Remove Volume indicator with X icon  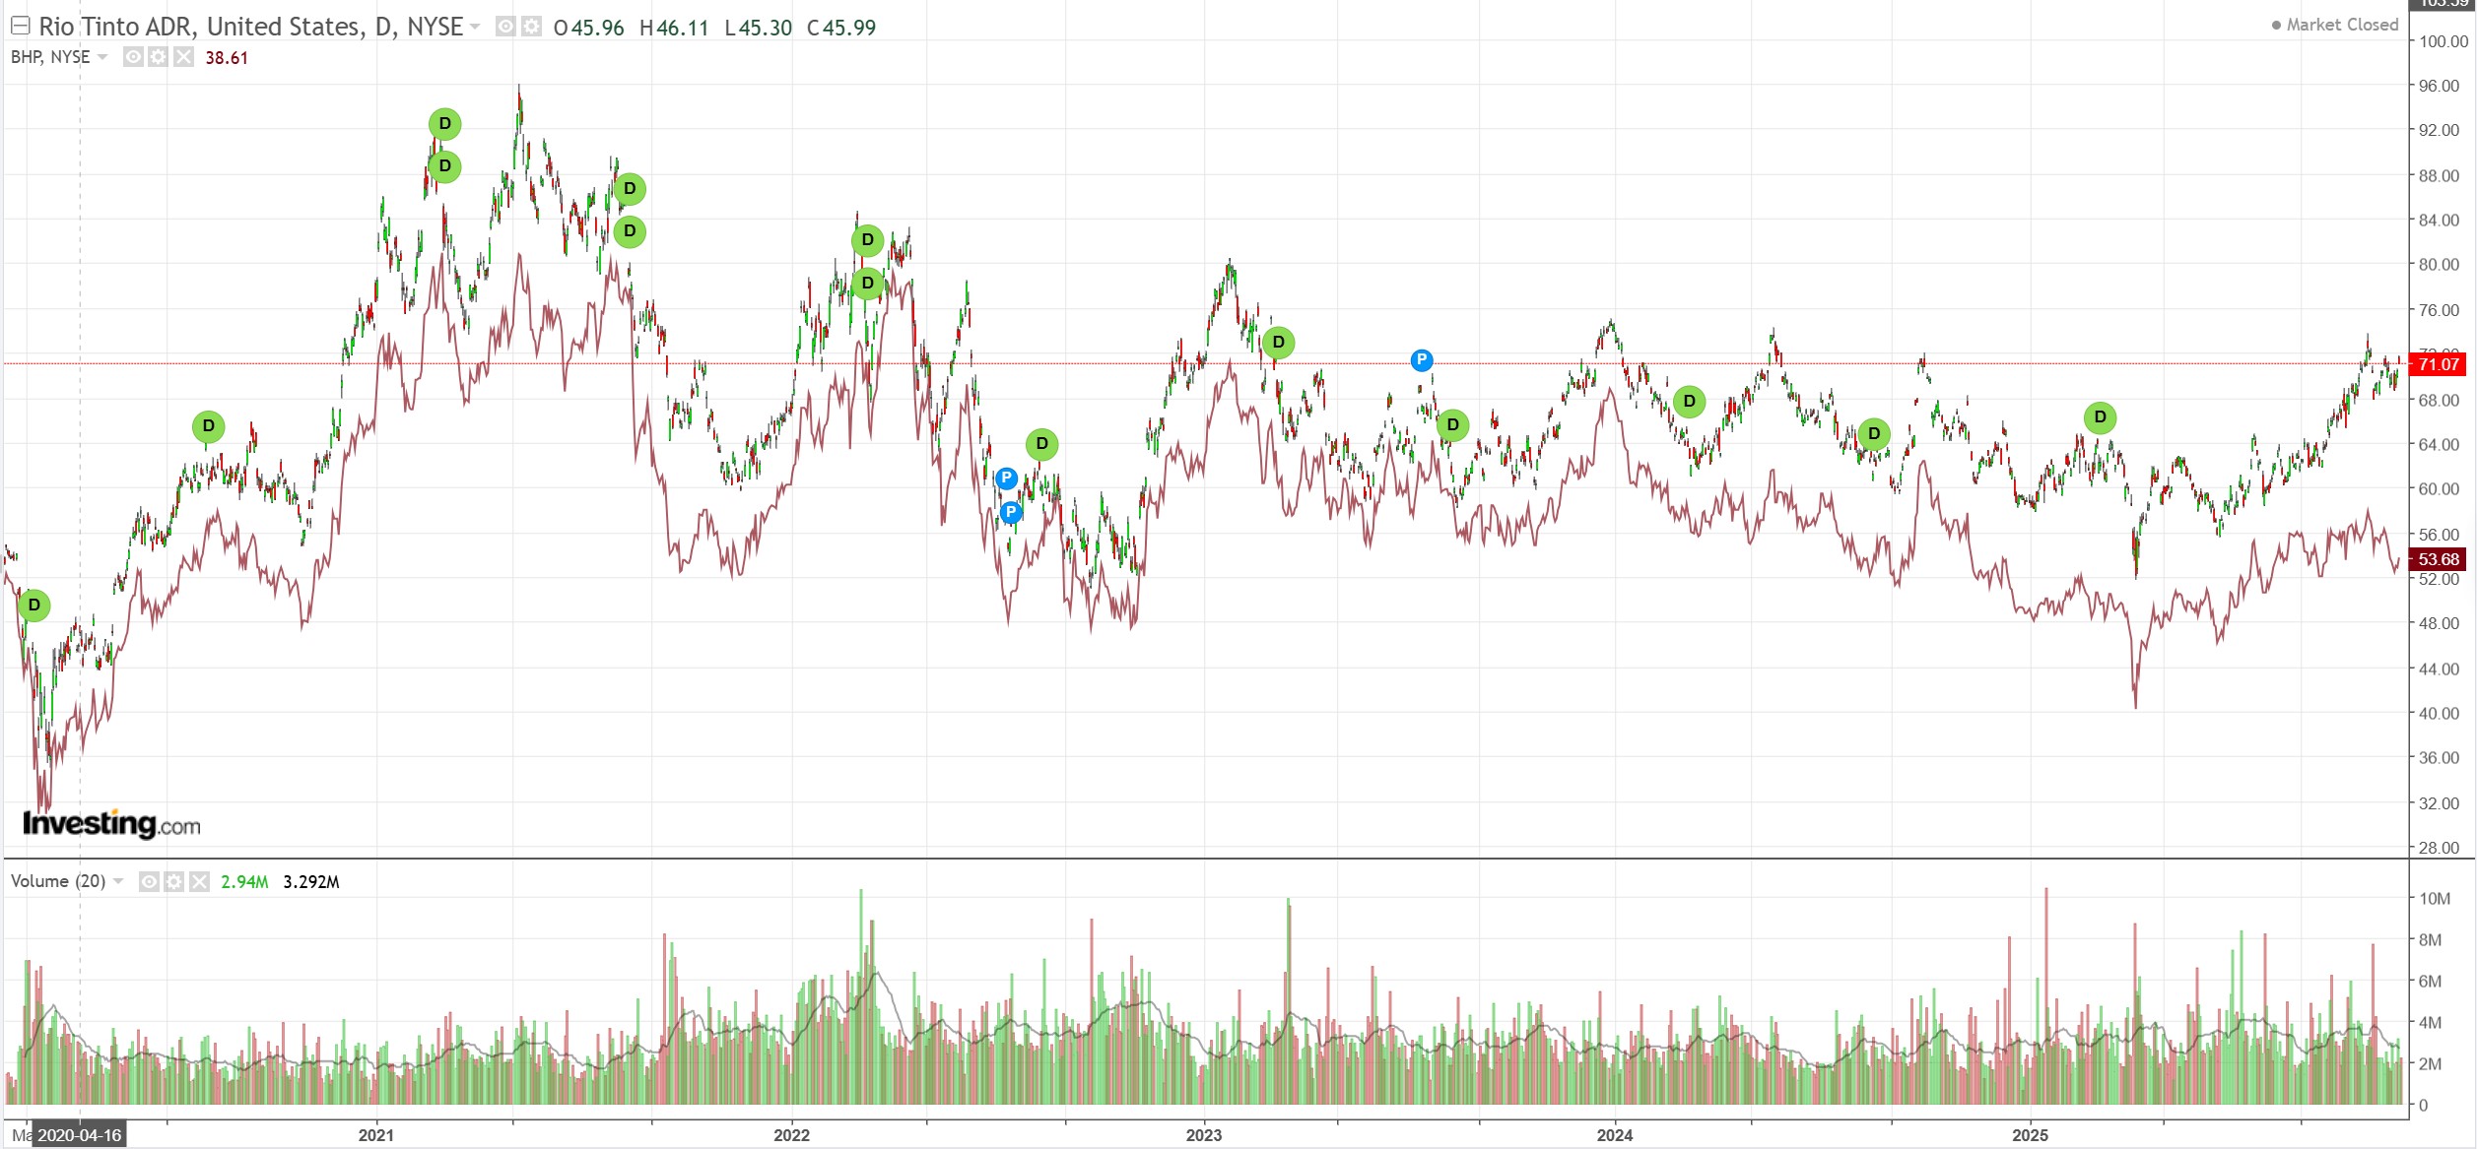(199, 881)
